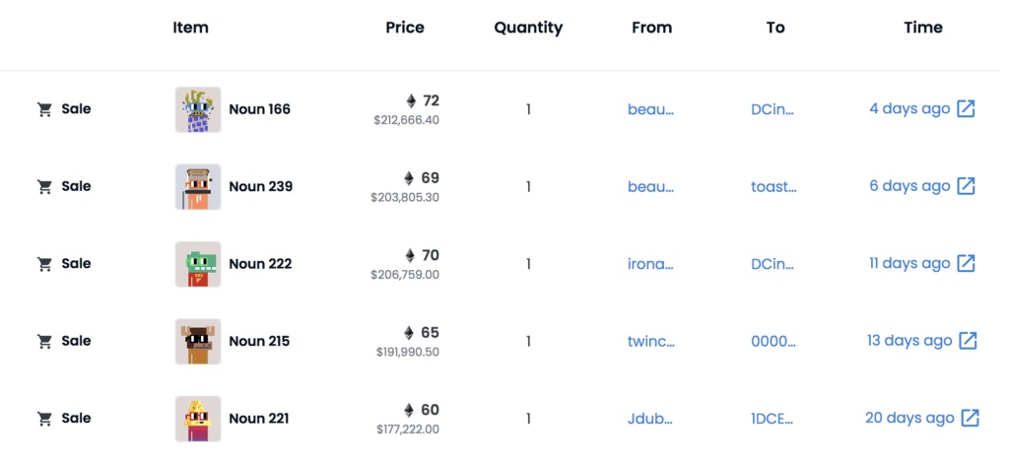The image size is (1009, 460).
Task: Visit buyer toast... profile link
Action: (773, 186)
